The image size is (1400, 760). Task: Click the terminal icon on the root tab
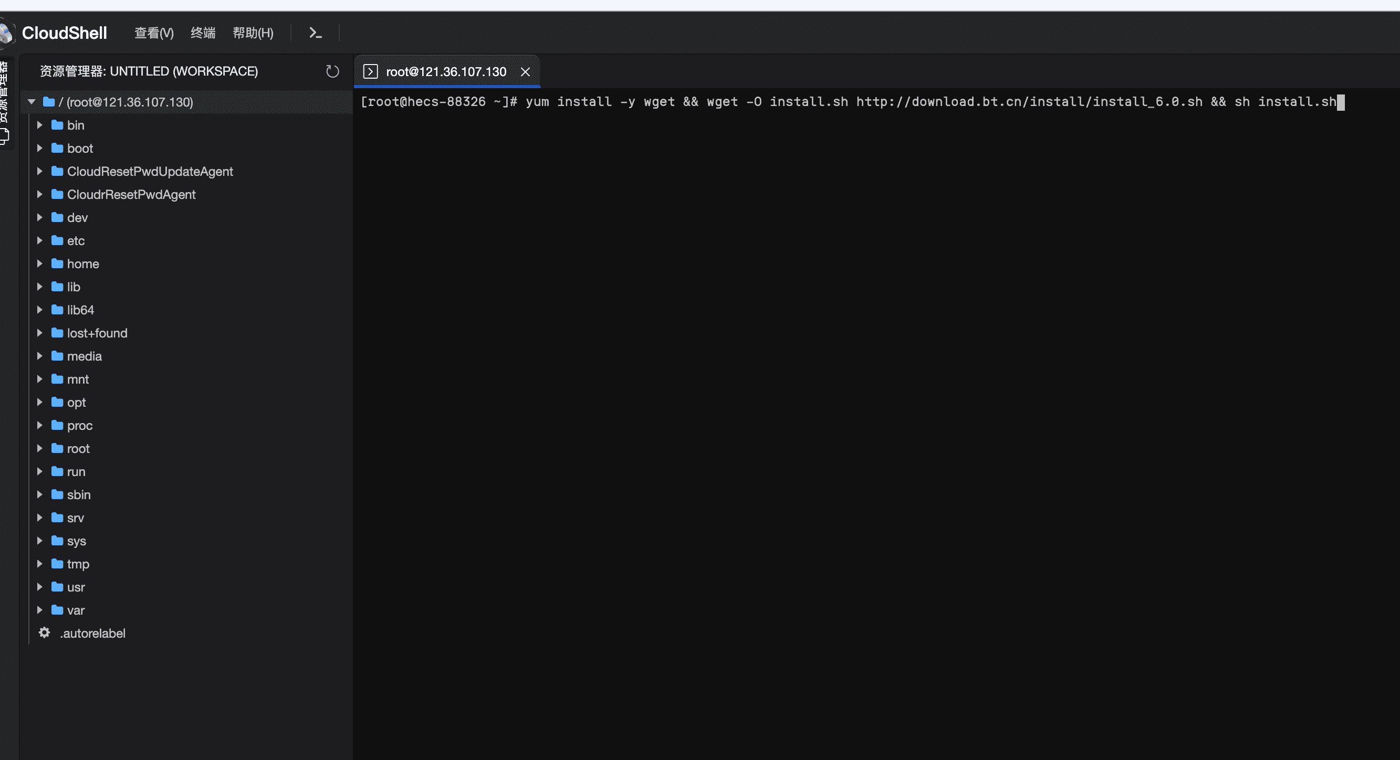(370, 71)
